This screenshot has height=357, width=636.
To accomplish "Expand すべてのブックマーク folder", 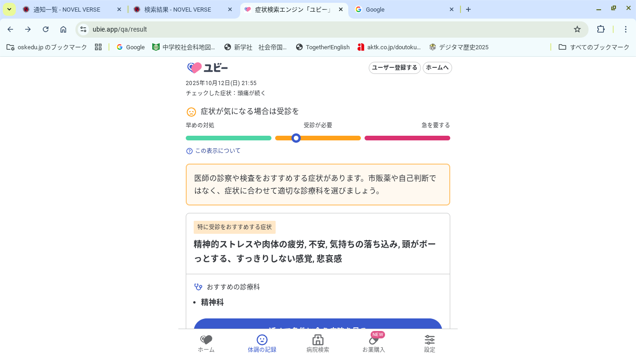I will [594, 47].
